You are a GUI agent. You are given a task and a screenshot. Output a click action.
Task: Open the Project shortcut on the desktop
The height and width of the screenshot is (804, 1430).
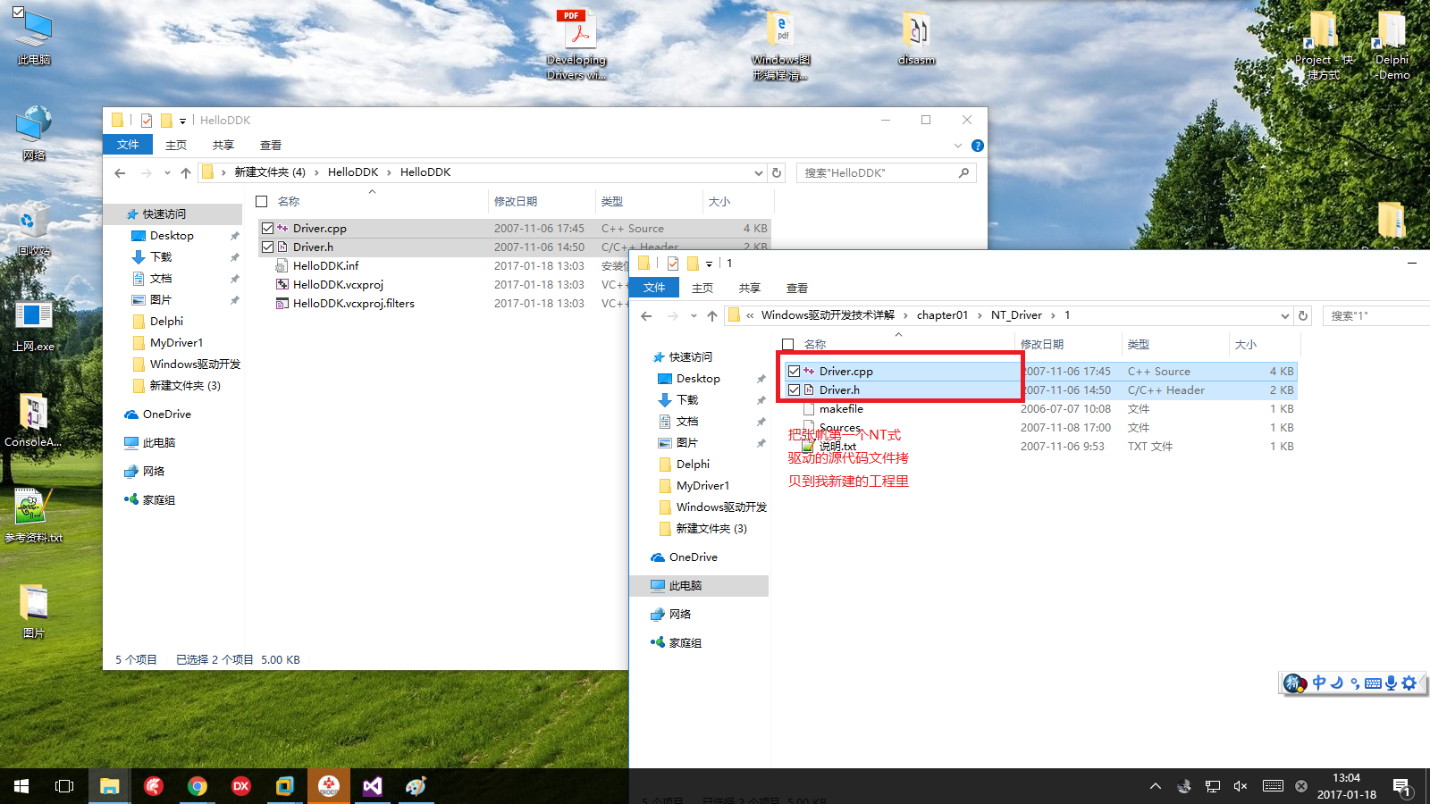coord(1323,45)
